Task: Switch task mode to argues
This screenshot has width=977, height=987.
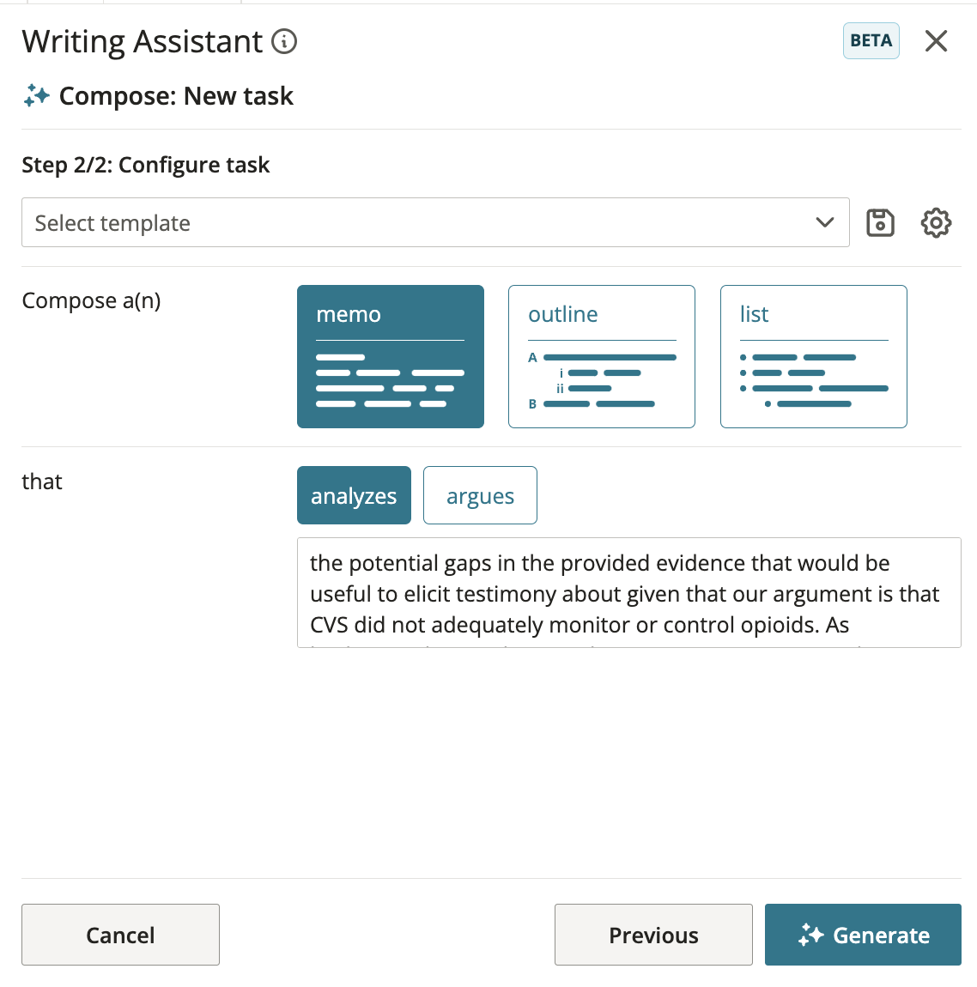Action: (x=480, y=495)
